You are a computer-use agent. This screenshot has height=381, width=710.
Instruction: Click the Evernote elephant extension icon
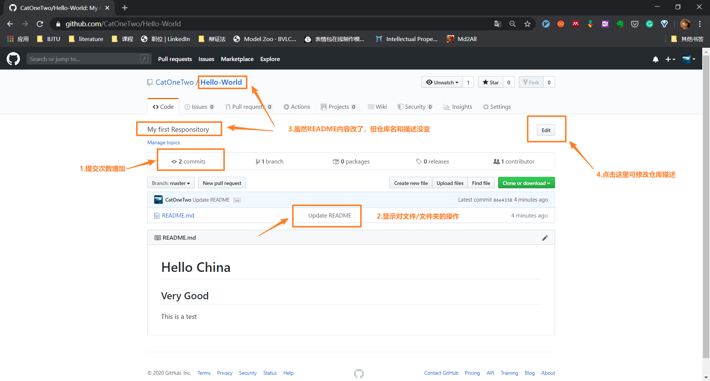(x=620, y=24)
